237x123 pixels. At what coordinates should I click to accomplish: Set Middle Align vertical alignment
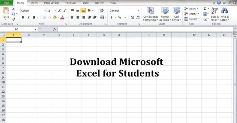click(x=78, y=10)
